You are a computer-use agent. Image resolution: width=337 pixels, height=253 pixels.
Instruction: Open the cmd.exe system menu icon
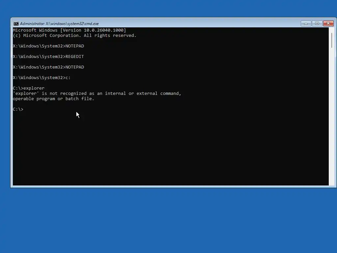[16, 24]
